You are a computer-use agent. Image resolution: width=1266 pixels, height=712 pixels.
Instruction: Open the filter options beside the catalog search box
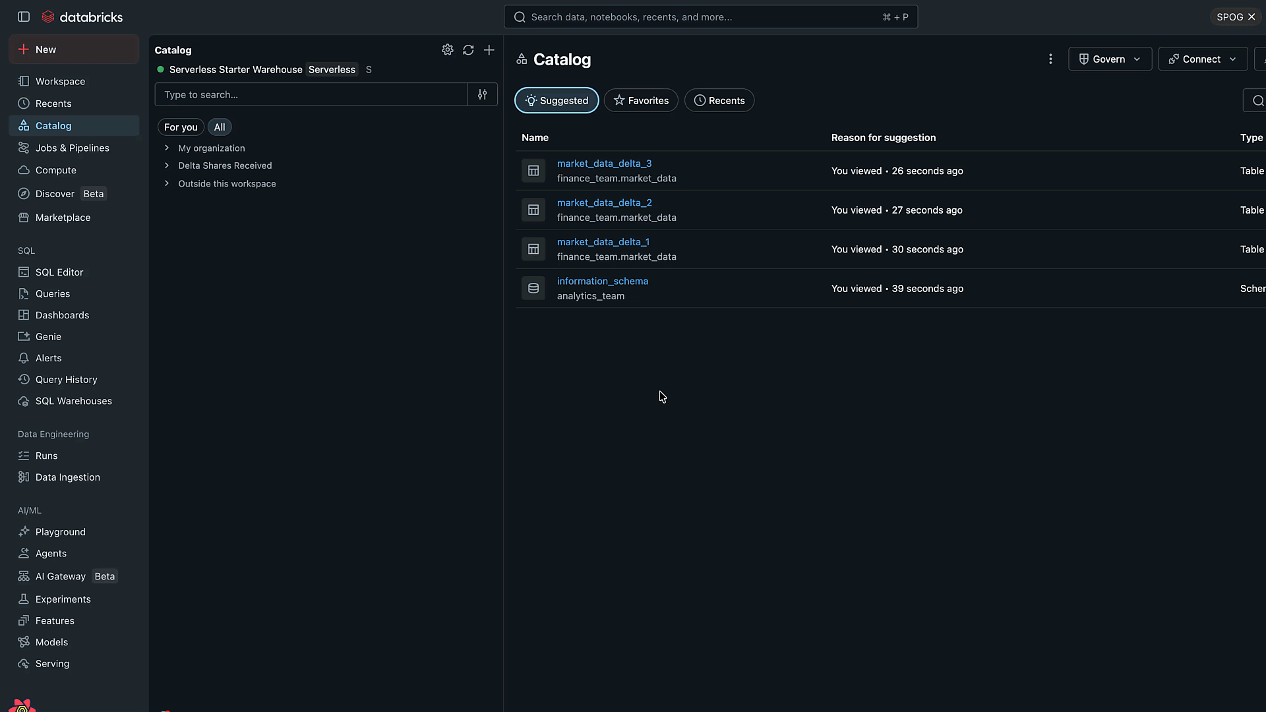(483, 94)
